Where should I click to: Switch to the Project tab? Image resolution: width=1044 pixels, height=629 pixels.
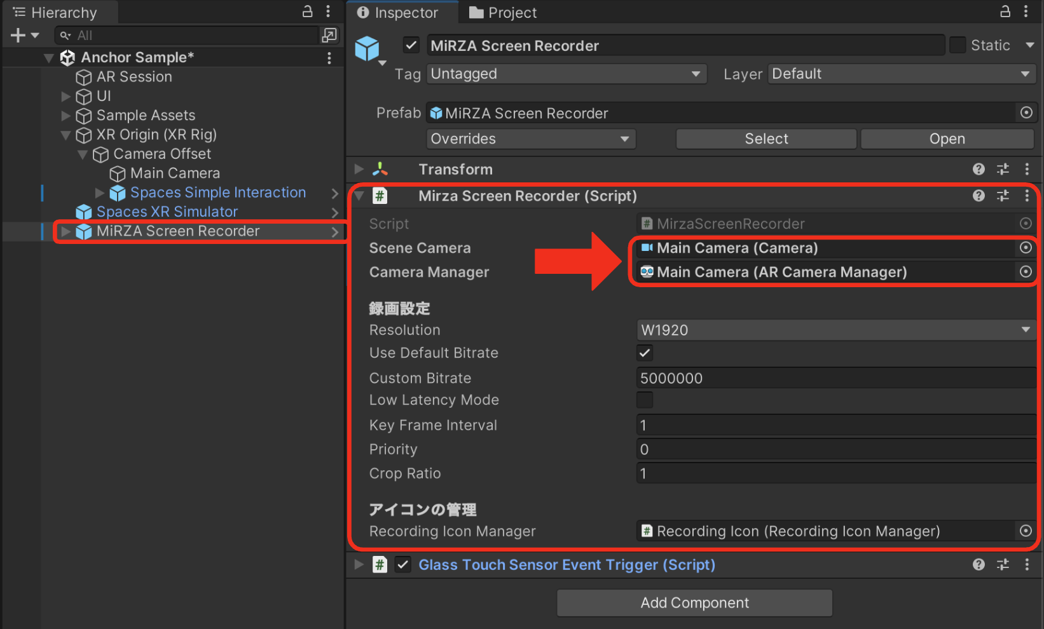(503, 13)
